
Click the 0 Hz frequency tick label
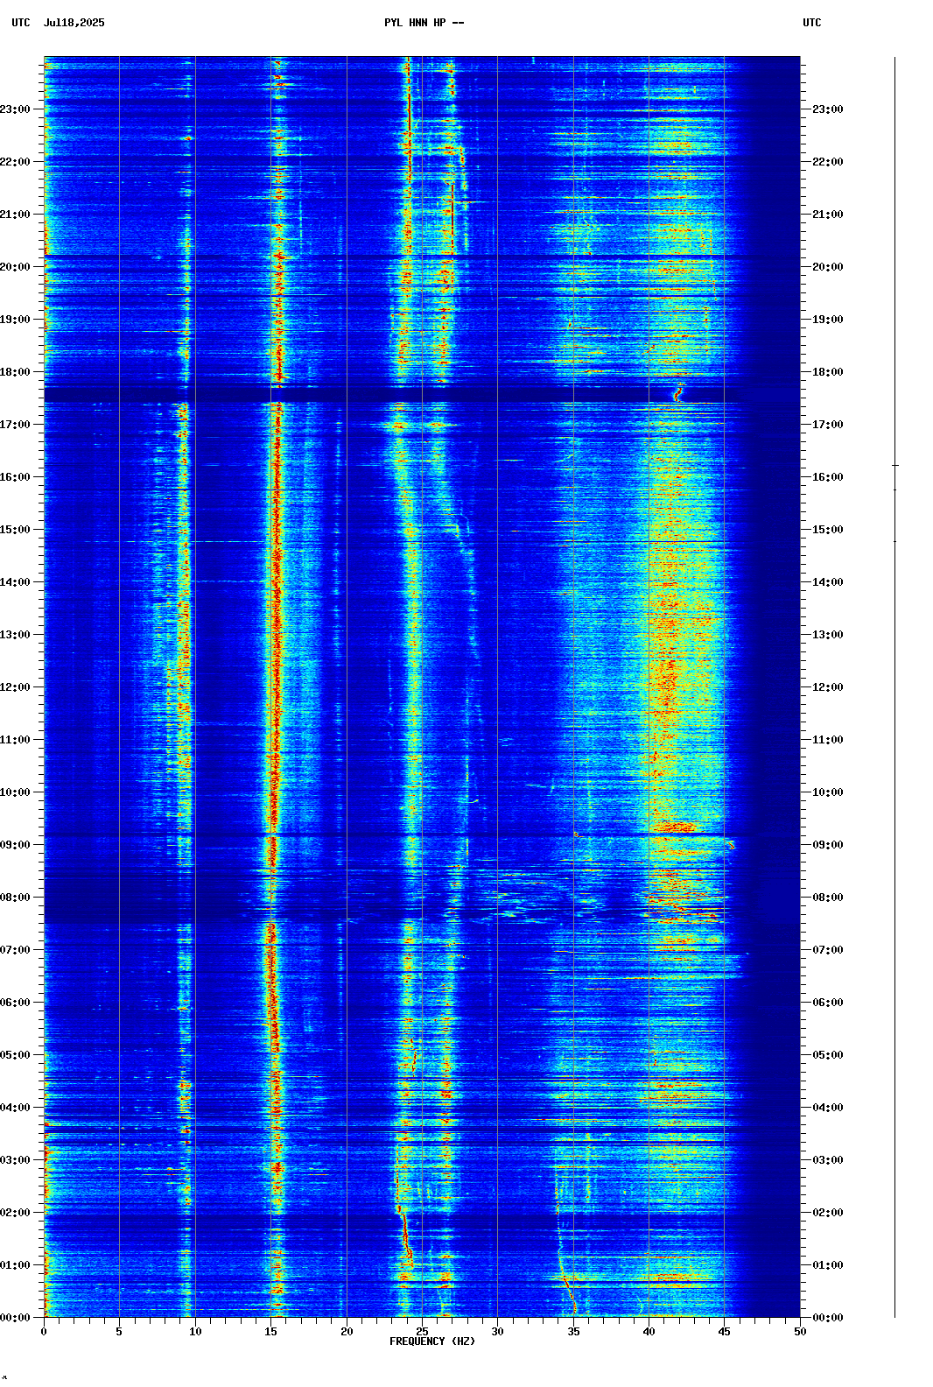(44, 1332)
